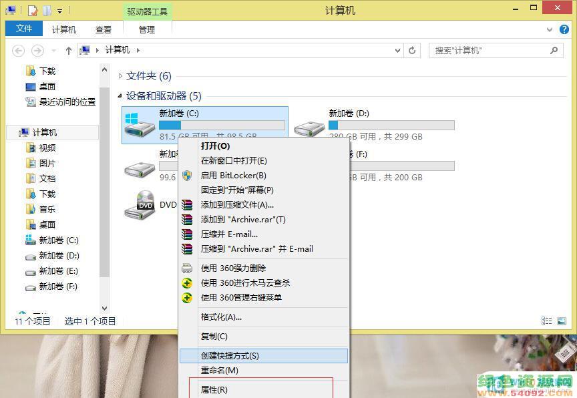Choose 创建快捷方式(S) from context menu
Viewport: 577px width, 398px height.
point(264,356)
